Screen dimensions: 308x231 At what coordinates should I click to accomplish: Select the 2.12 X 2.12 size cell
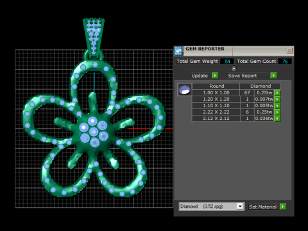coord(216,119)
